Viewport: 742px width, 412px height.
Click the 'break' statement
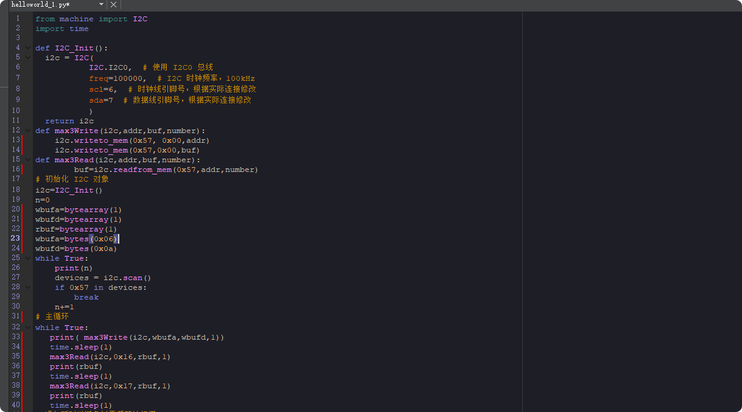click(x=86, y=297)
